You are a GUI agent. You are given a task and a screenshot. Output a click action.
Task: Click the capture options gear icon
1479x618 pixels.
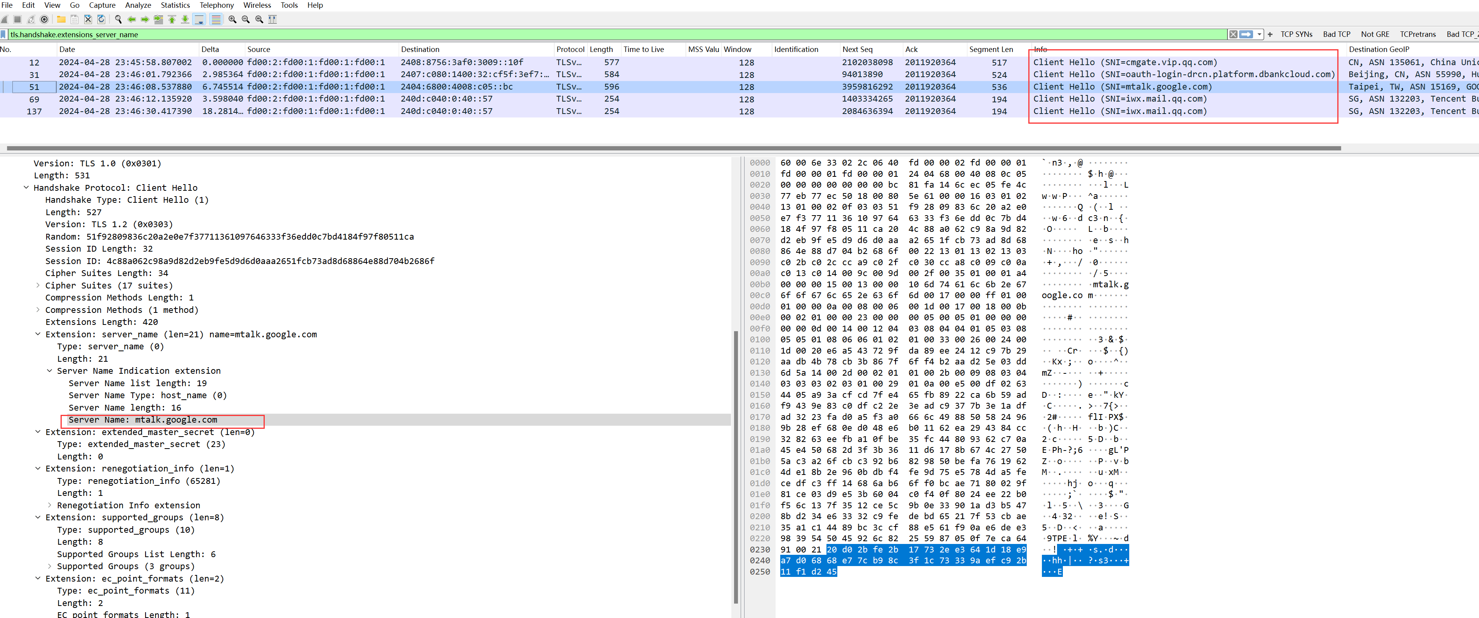click(43, 19)
